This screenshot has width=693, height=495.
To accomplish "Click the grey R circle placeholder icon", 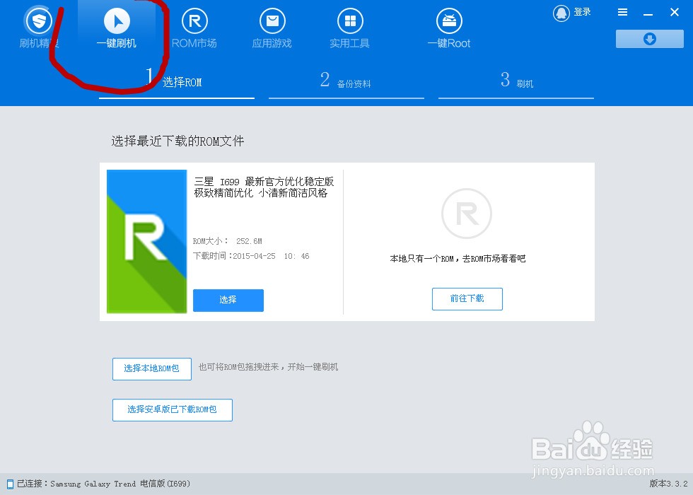I will (x=467, y=214).
